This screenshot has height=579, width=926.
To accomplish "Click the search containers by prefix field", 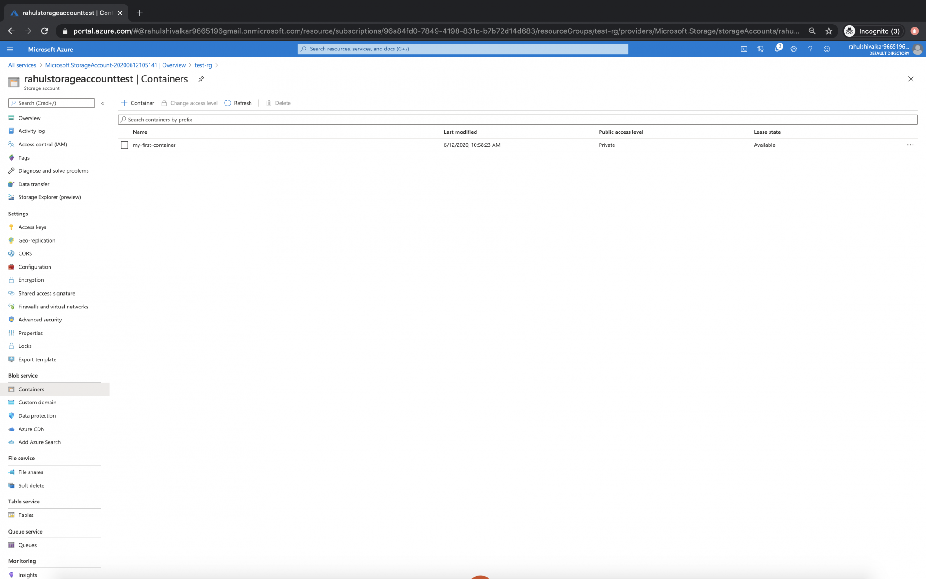I will click(x=324, y=120).
